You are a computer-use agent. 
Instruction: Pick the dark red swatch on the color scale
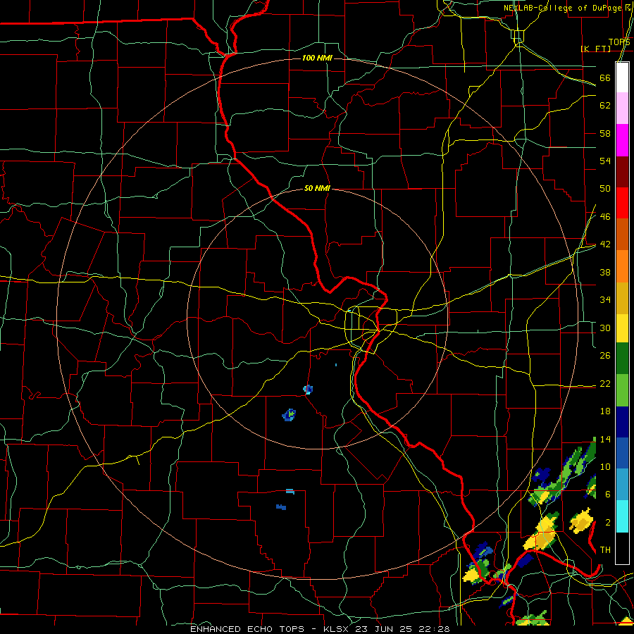point(622,172)
